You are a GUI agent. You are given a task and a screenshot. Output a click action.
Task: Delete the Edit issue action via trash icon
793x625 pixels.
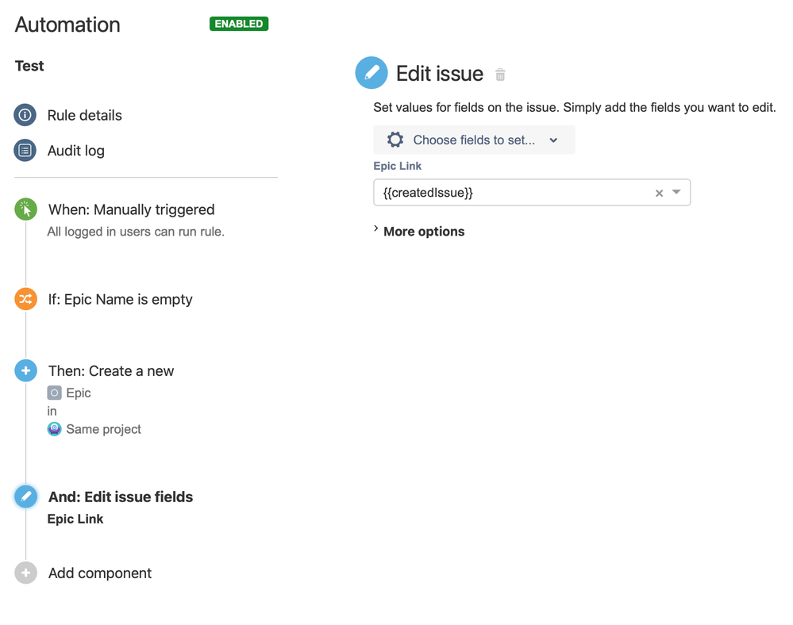pos(500,75)
